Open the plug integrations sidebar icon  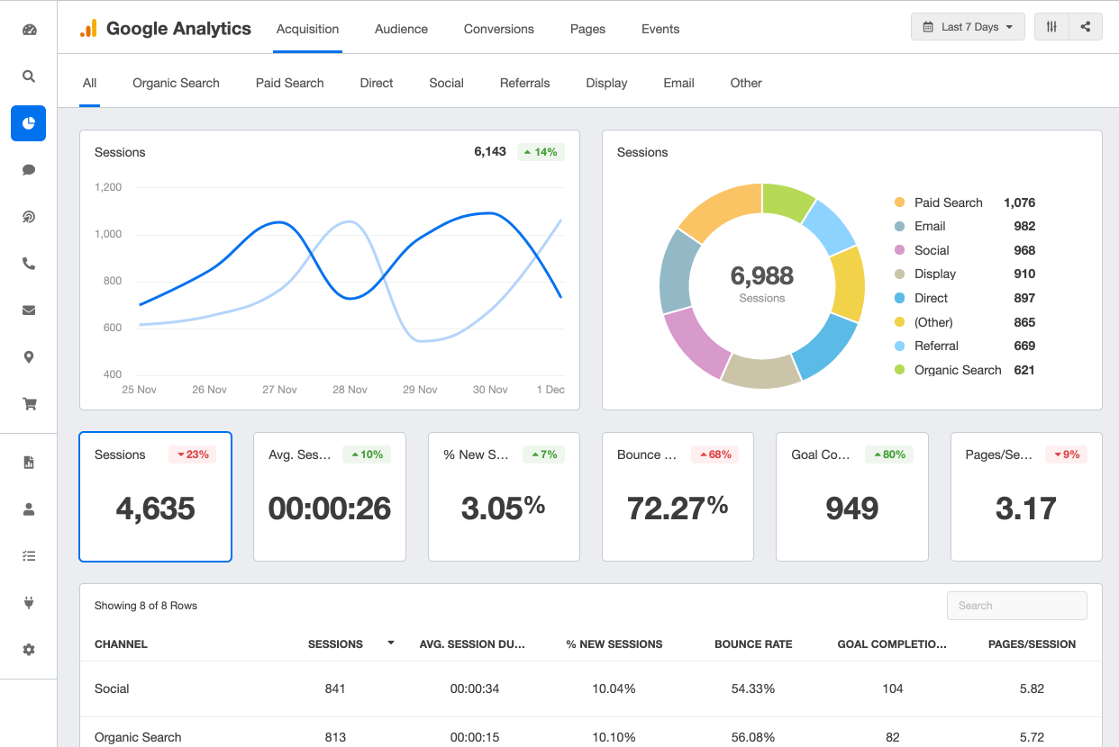point(29,602)
